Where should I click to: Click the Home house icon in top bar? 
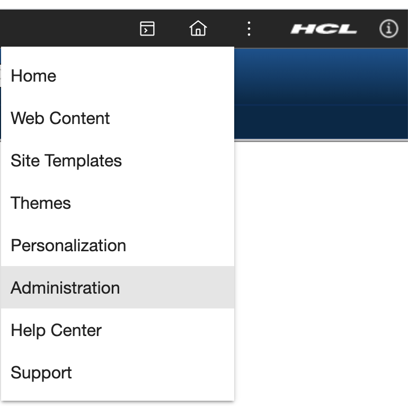pos(198,29)
